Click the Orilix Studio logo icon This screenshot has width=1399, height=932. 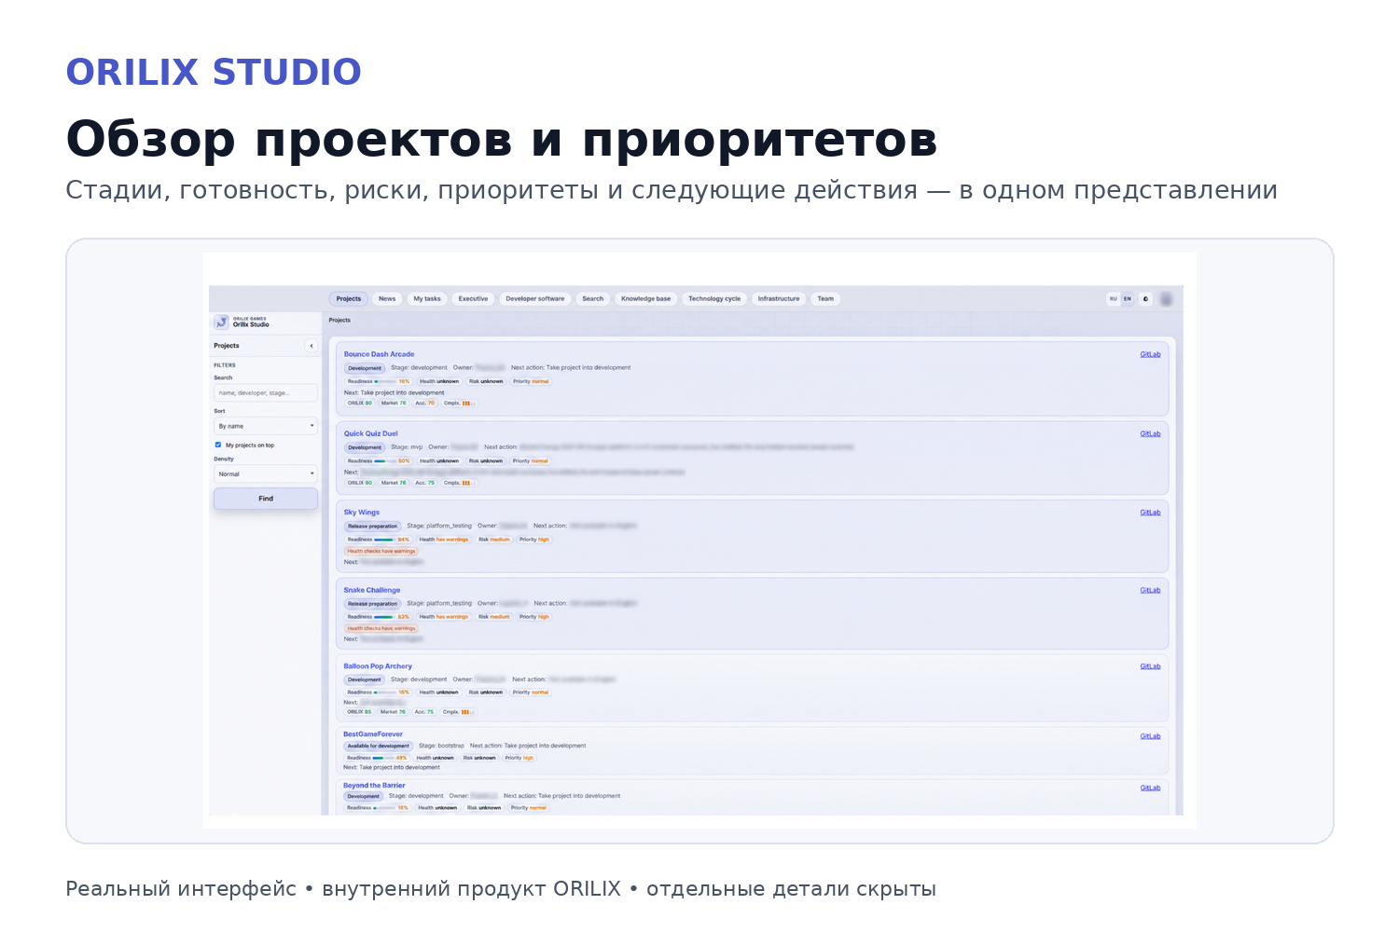(x=221, y=322)
